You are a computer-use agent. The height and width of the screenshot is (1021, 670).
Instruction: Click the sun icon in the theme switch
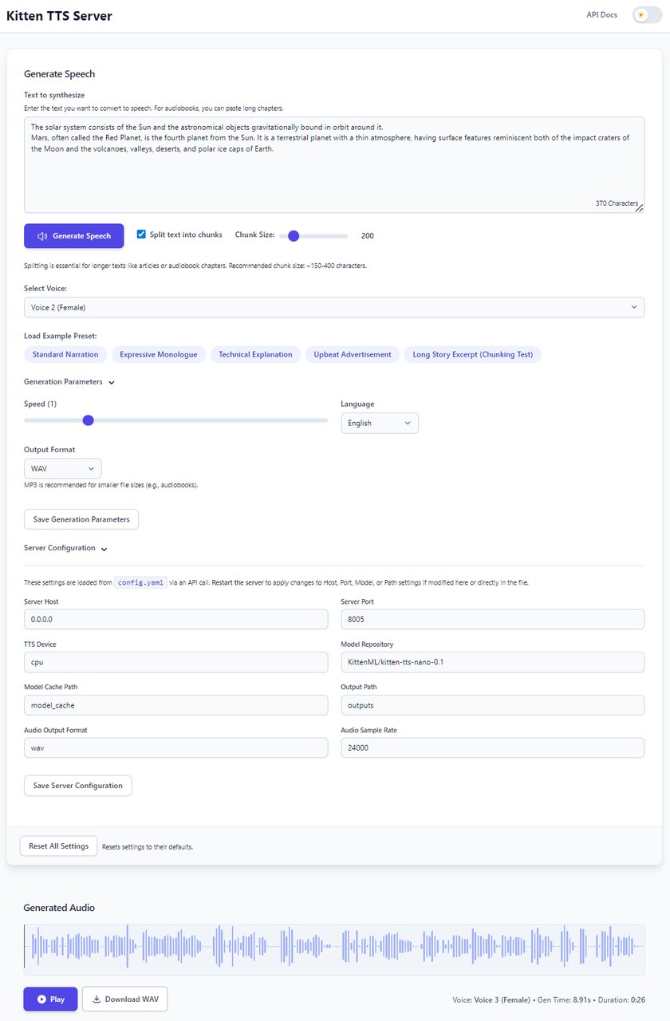click(x=640, y=14)
